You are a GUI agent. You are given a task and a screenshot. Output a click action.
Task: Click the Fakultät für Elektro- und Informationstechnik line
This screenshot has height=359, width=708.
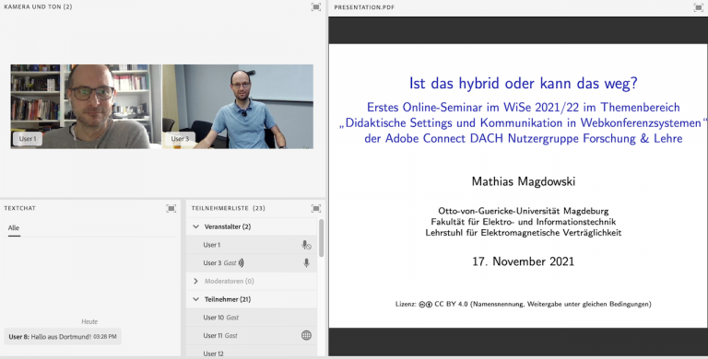(524, 222)
